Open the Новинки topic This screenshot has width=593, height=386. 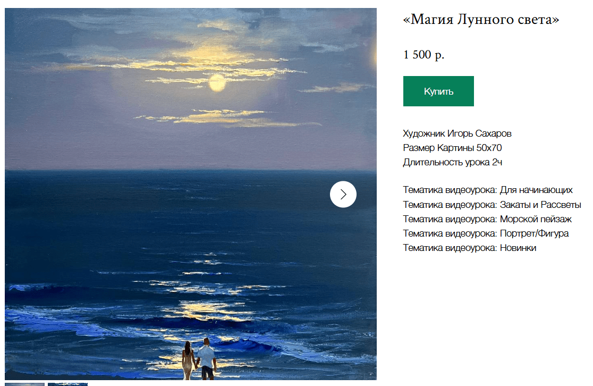tap(518, 248)
